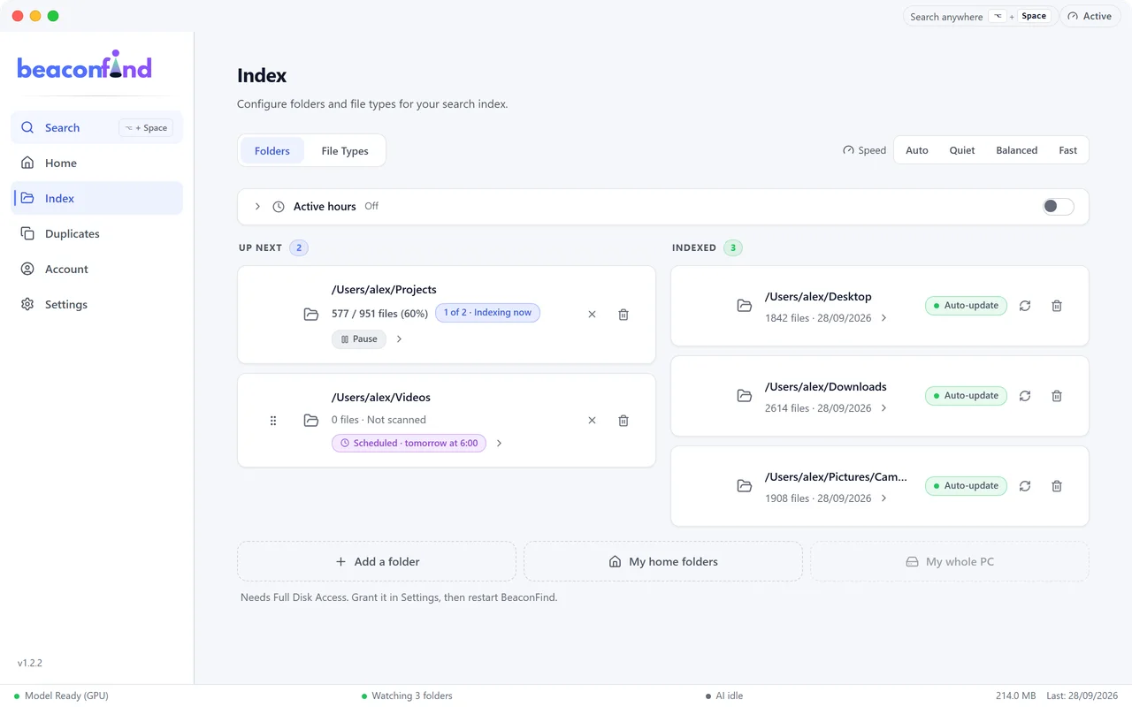This screenshot has width=1132, height=707.
Task: Expand details of Pictures 1908 files
Action: pos(883,498)
